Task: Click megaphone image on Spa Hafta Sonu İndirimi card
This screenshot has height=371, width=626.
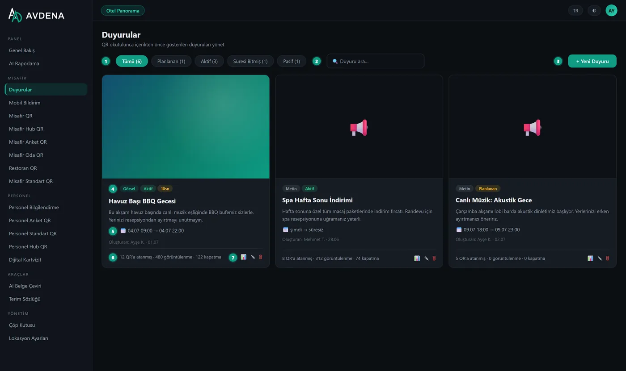Action: pos(359,128)
